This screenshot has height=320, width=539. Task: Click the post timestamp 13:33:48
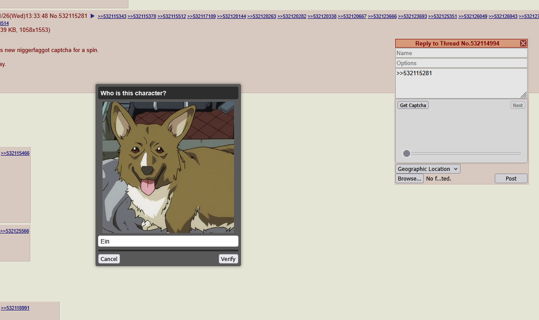[x=37, y=16]
